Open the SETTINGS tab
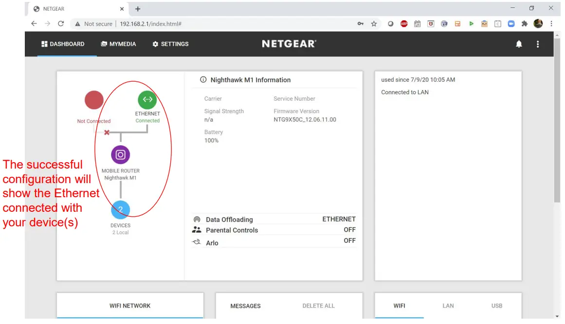Image resolution: width=565 pixels, height=324 pixels. point(170,44)
